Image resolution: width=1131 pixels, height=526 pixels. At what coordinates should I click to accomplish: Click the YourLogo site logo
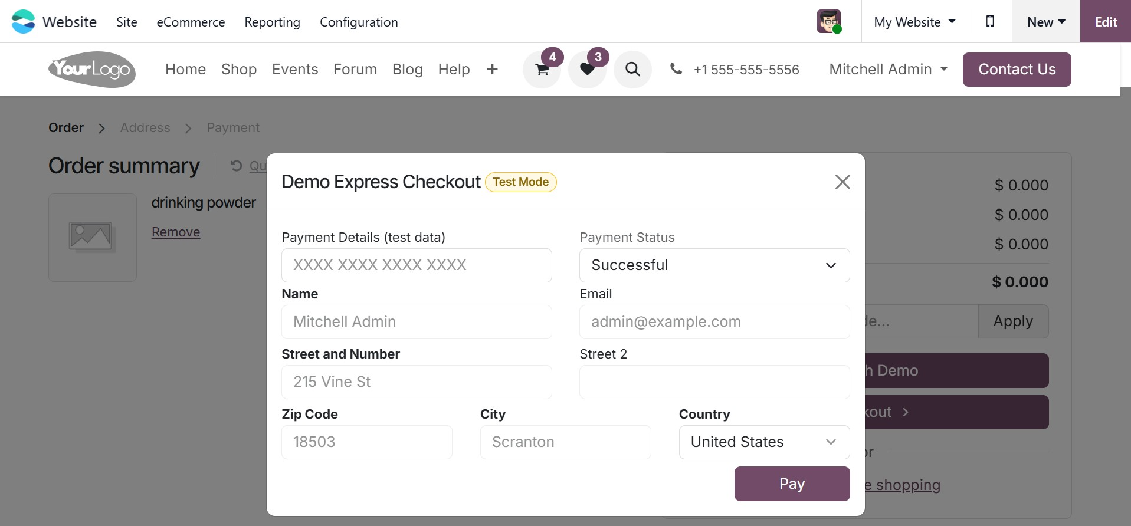92,70
